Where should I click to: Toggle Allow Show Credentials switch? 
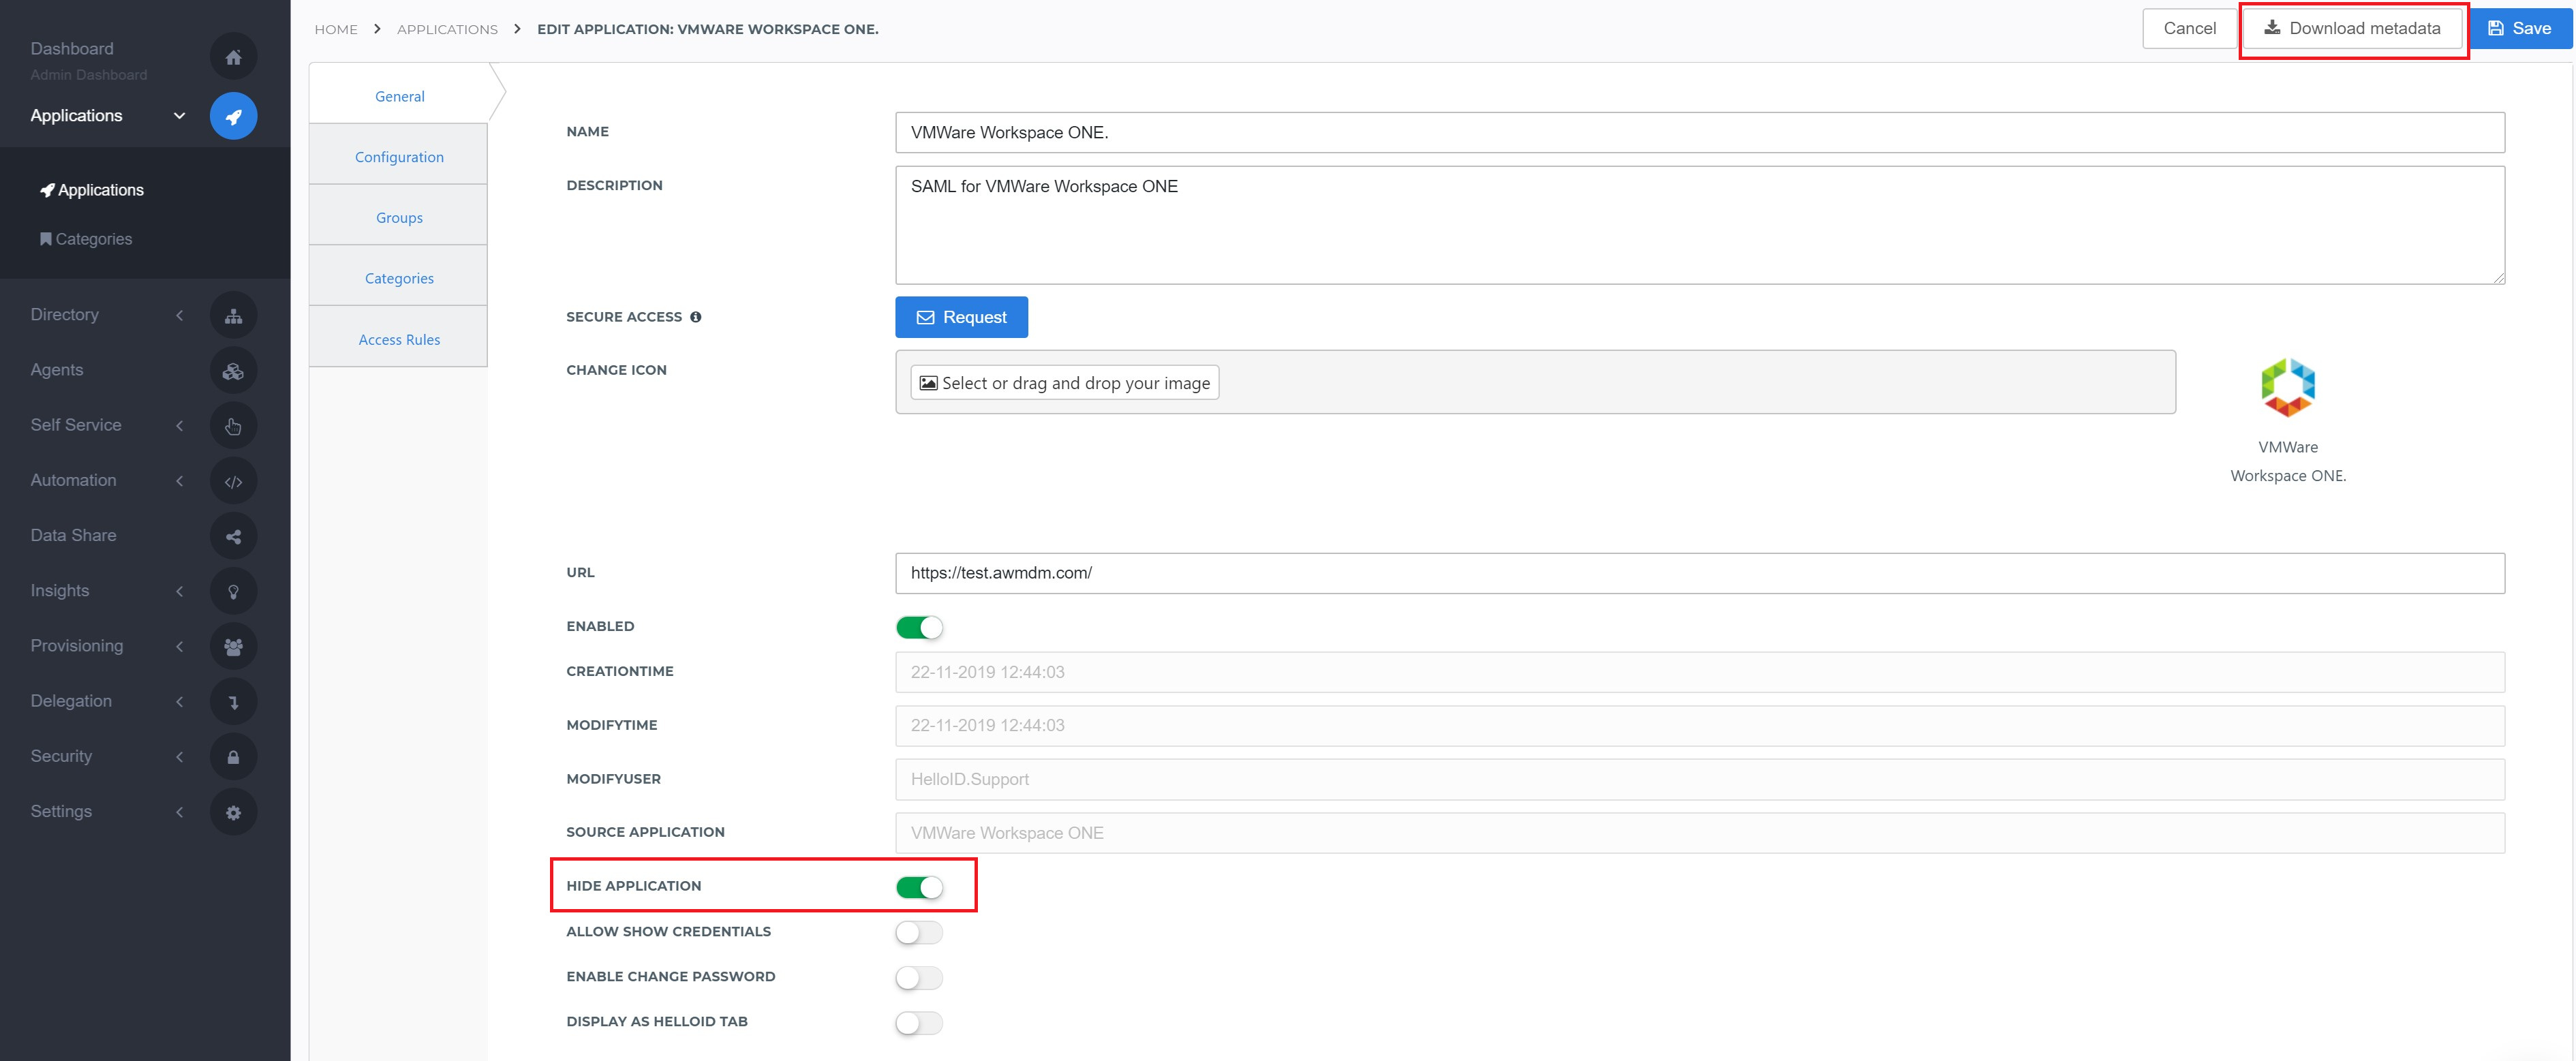click(919, 932)
